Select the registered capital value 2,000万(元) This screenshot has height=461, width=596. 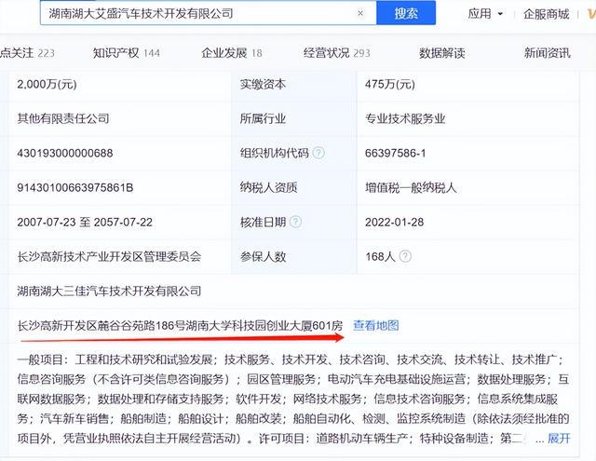click(47, 84)
